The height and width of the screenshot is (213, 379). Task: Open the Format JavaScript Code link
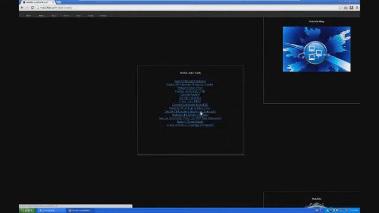(x=190, y=91)
